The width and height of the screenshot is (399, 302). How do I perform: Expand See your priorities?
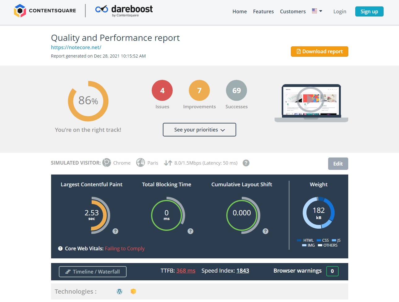[x=199, y=130]
